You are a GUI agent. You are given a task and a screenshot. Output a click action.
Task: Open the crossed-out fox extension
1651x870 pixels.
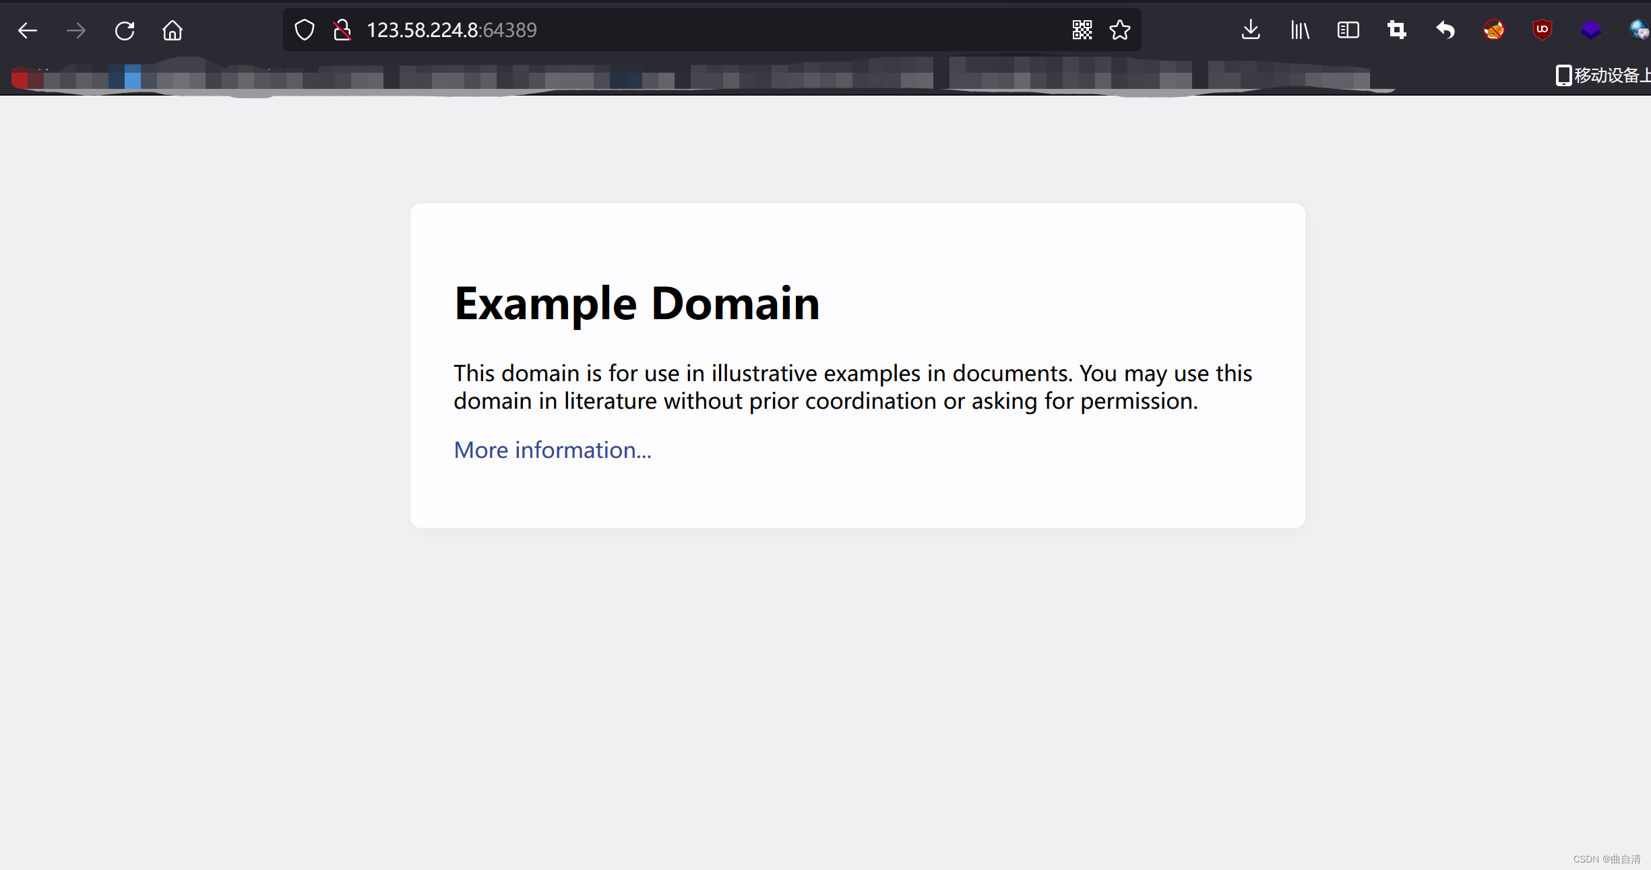[x=1494, y=30]
